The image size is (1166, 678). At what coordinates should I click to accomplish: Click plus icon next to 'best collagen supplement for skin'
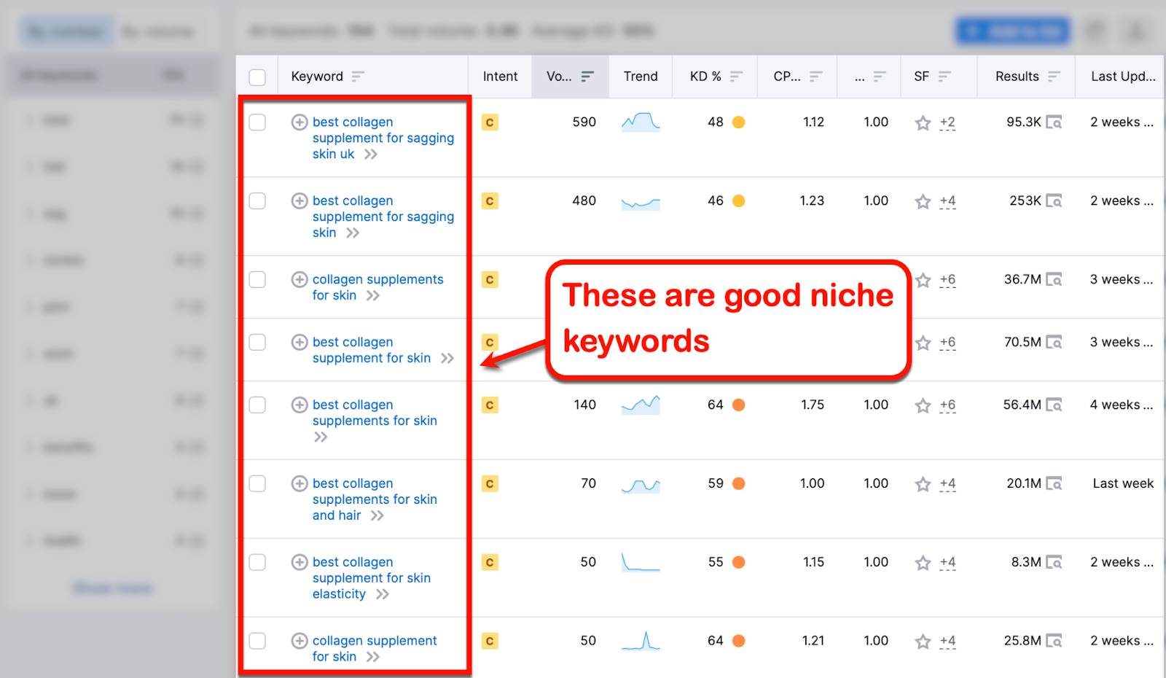[x=300, y=343]
